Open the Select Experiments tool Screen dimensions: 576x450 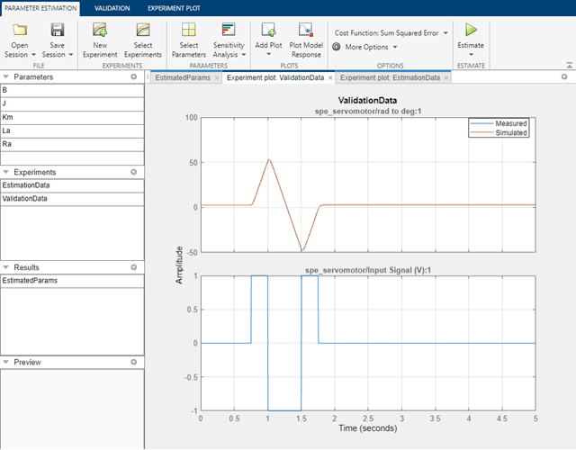(143, 40)
